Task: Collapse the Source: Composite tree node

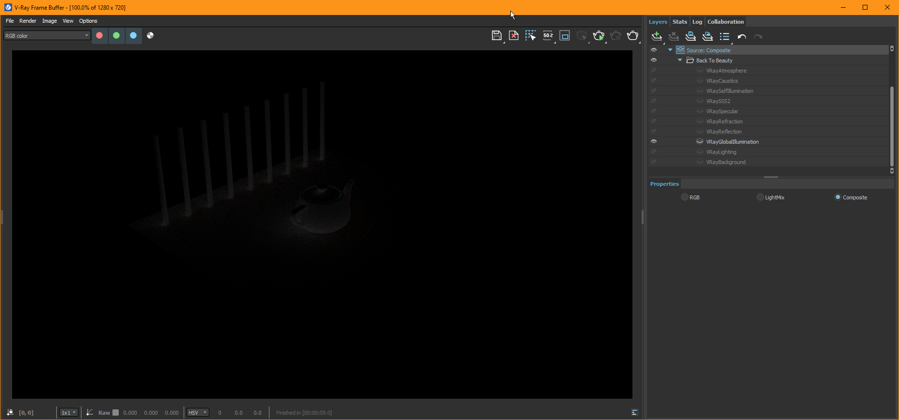Action: [670, 50]
